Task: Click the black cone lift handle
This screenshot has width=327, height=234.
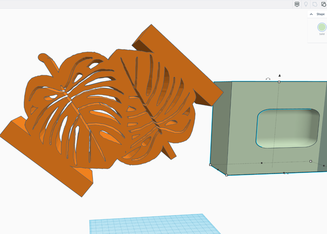Action: 279,75
